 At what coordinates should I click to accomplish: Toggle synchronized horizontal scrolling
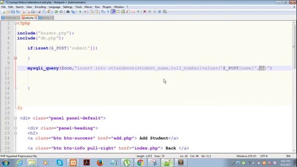pos(97,12)
